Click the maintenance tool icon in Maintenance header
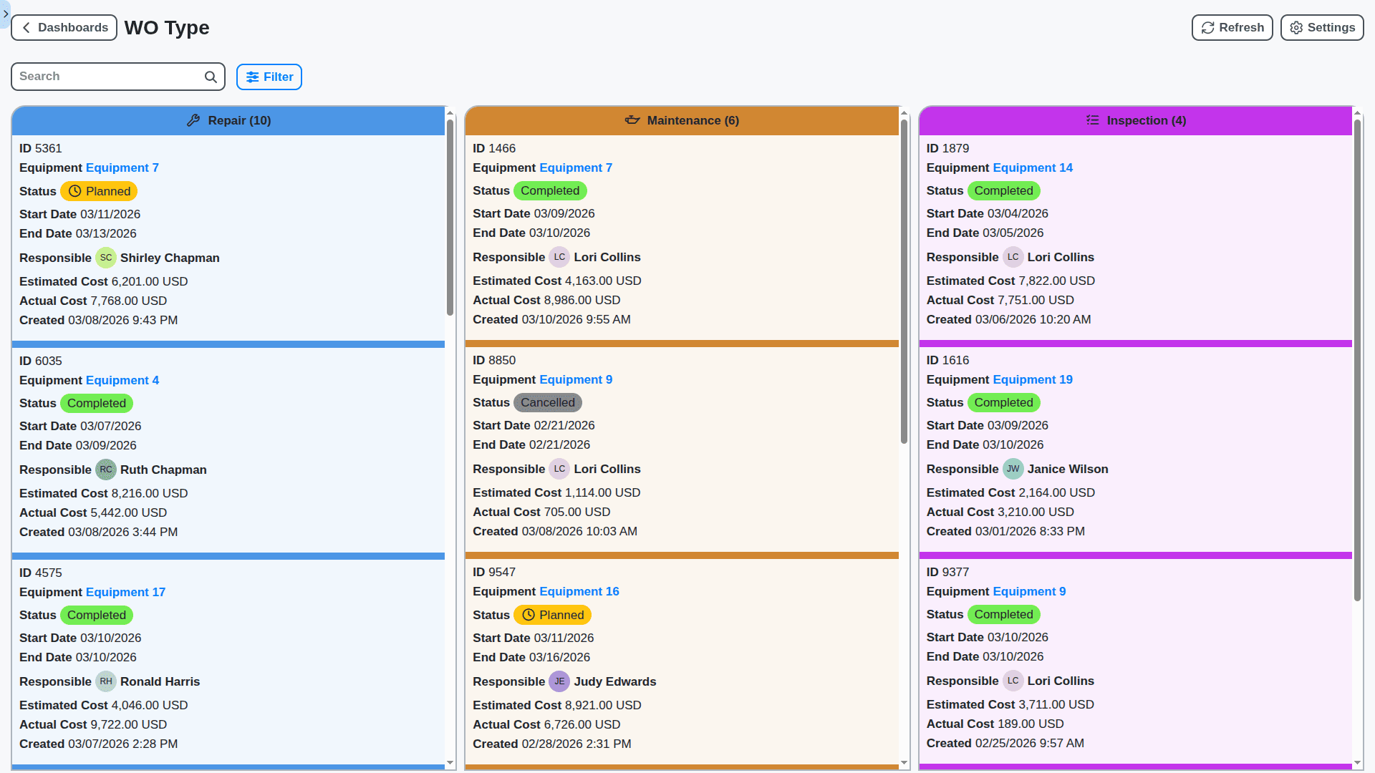 tap(633, 120)
